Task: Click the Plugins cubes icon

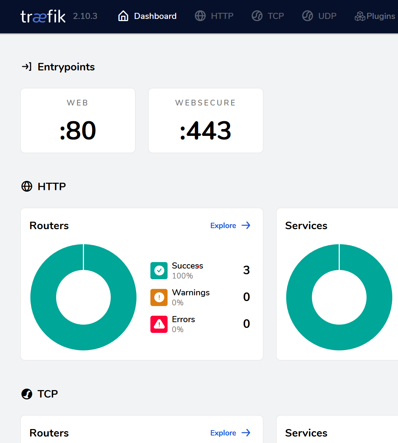Action: pyautogui.click(x=360, y=16)
